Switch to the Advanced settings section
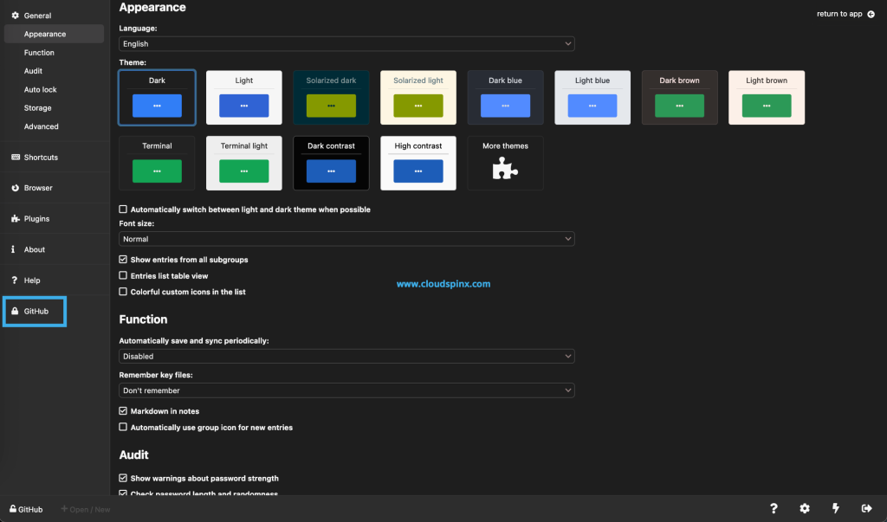 coord(41,126)
